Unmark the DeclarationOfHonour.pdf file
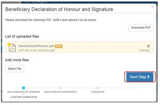 point(144,50)
